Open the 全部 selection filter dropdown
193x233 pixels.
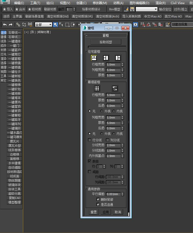(43, 25)
